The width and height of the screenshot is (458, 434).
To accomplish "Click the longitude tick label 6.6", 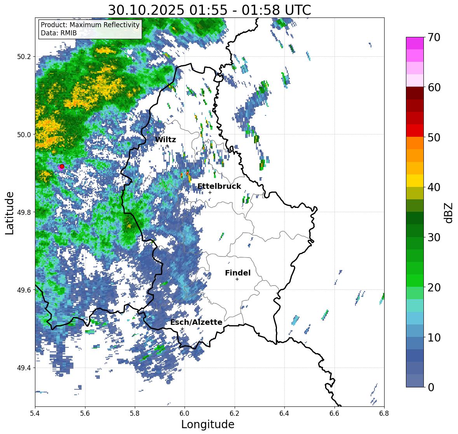I will pos(334,413).
